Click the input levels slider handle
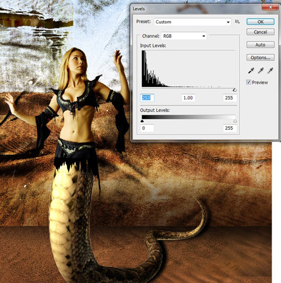 coord(234,90)
